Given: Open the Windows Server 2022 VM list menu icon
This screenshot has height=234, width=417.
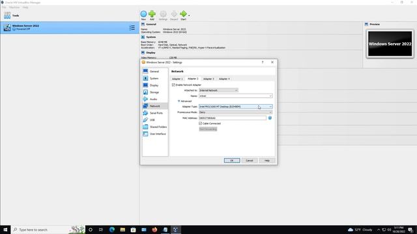Looking at the screenshot, I should click(132, 27).
